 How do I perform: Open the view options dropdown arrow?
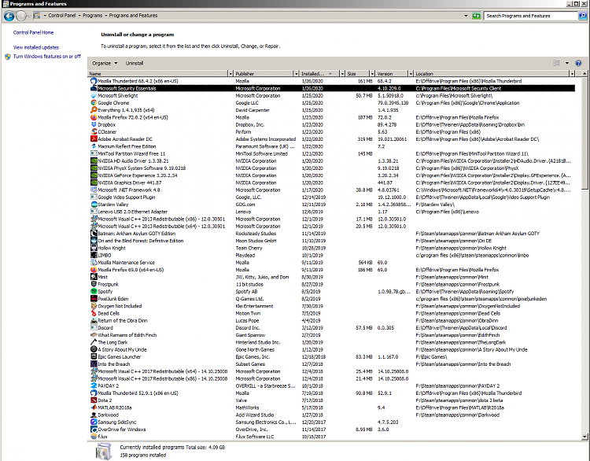(x=567, y=63)
